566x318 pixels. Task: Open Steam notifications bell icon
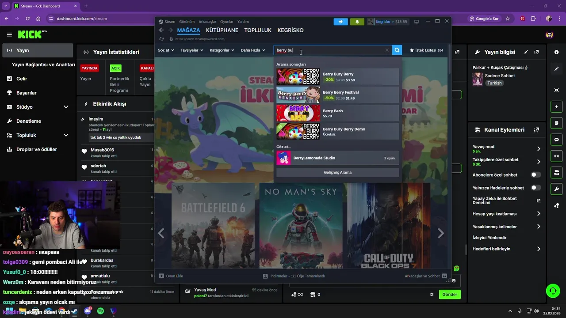tap(357, 22)
